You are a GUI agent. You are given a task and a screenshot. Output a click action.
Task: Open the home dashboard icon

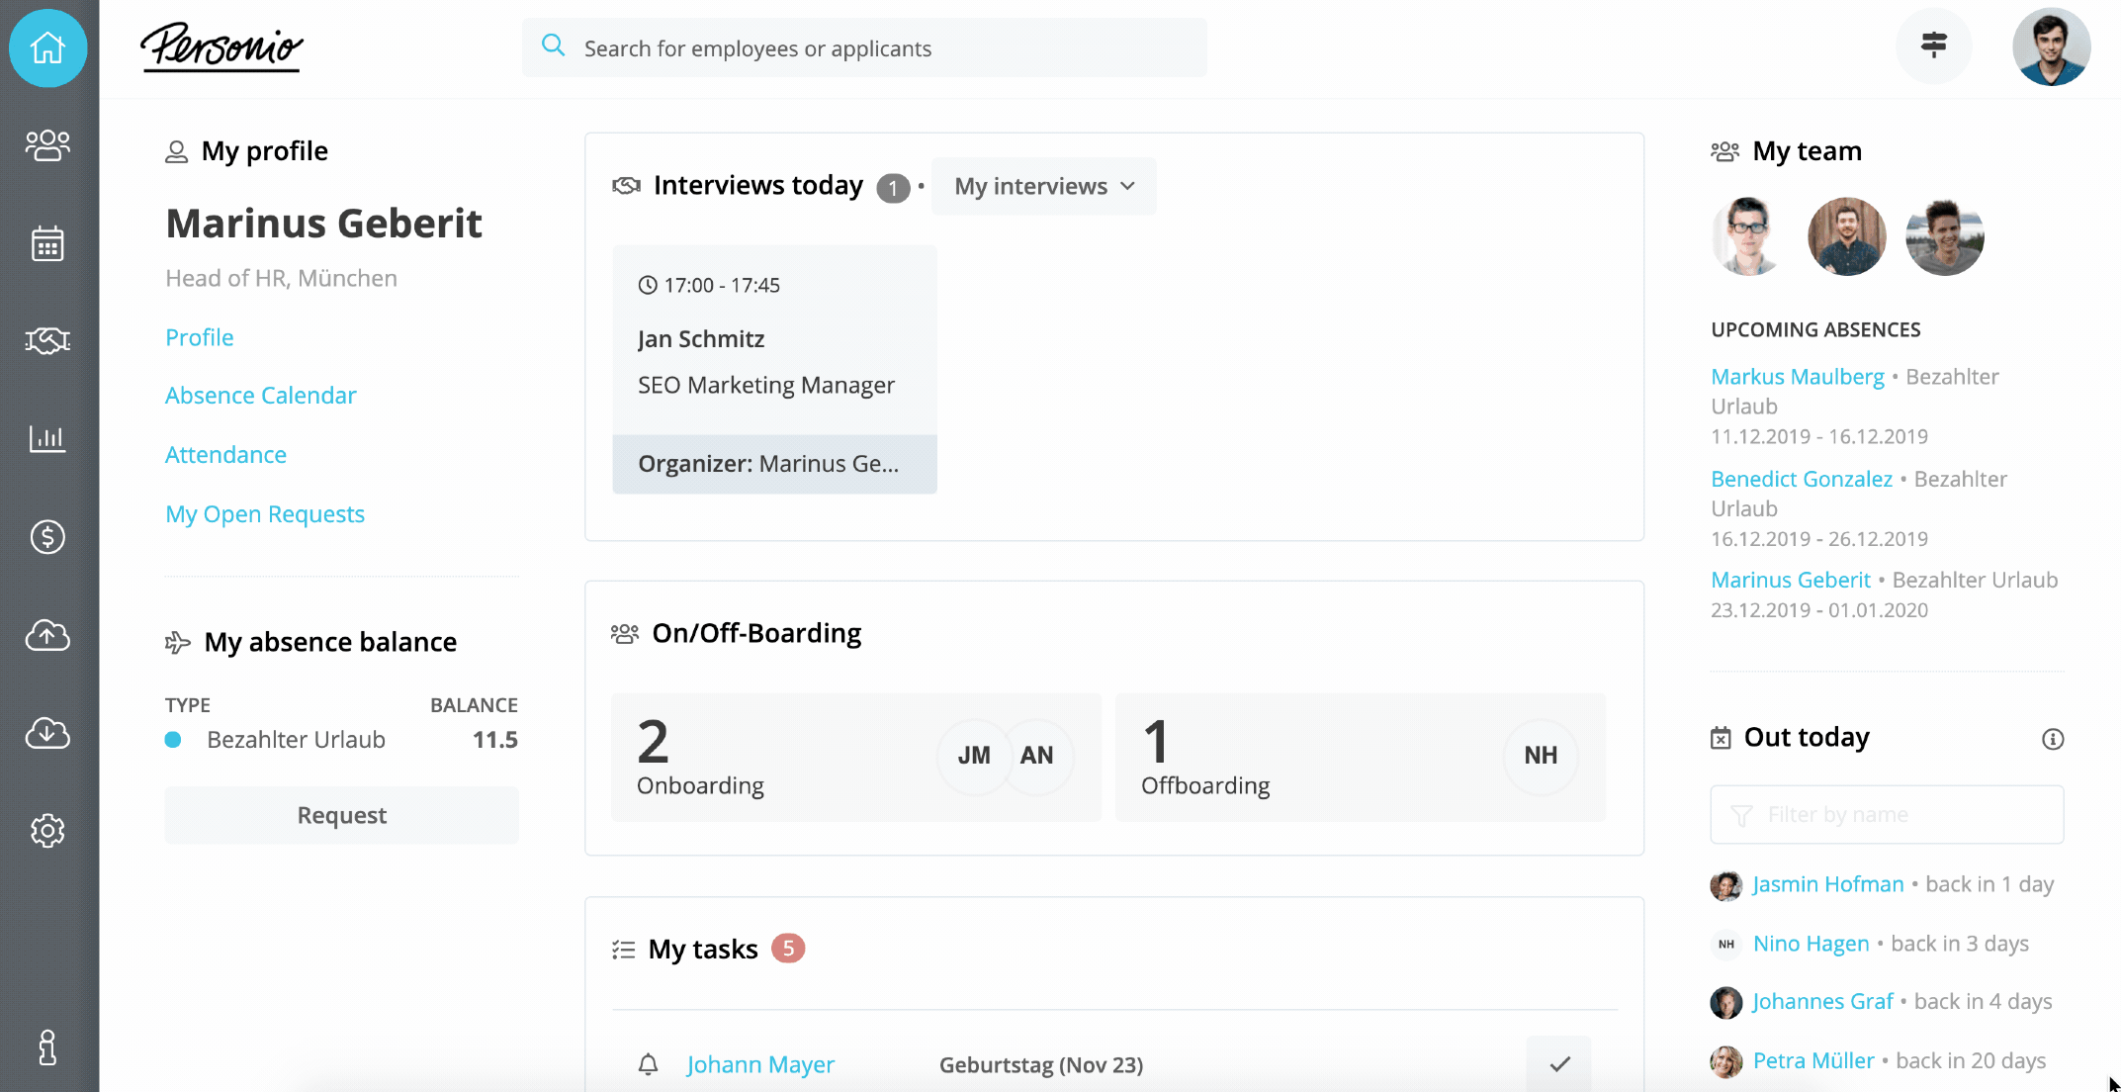click(47, 47)
